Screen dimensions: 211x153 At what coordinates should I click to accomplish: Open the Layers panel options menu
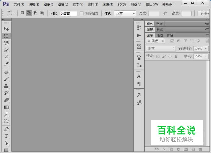pos(207,35)
